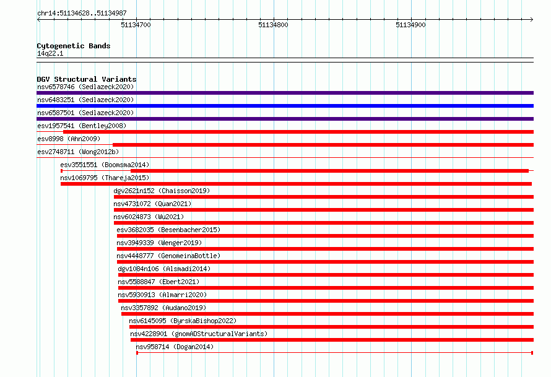Click the red bar under esv8998 (Ahn2009)
This screenshot has width=551, height=377.
click(x=323, y=145)
